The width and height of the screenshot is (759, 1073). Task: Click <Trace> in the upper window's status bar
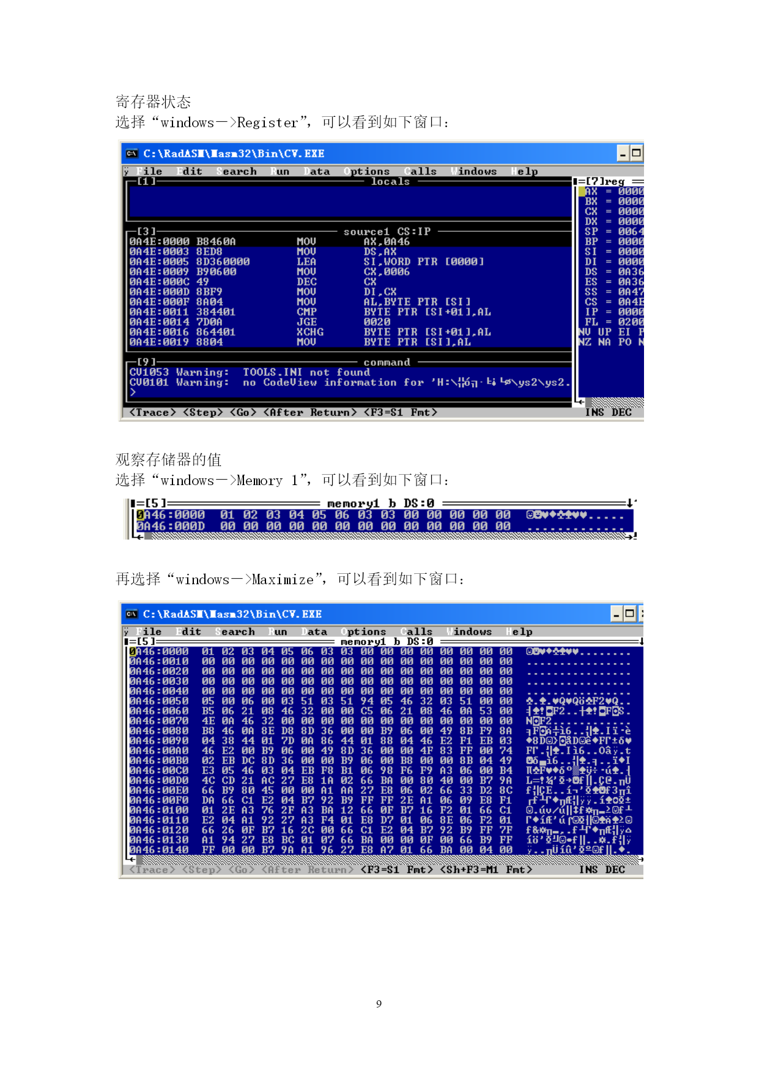pos(153,412)
